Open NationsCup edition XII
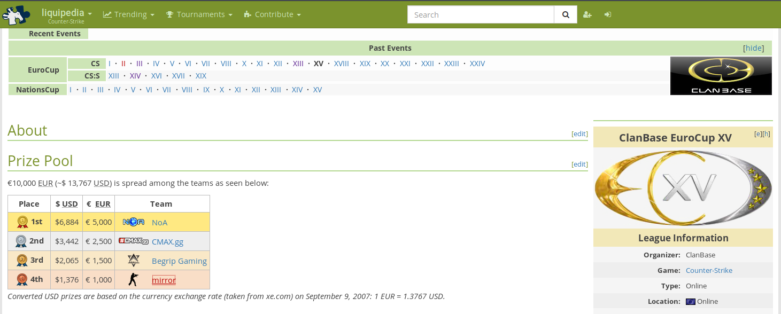 [256, 90]
